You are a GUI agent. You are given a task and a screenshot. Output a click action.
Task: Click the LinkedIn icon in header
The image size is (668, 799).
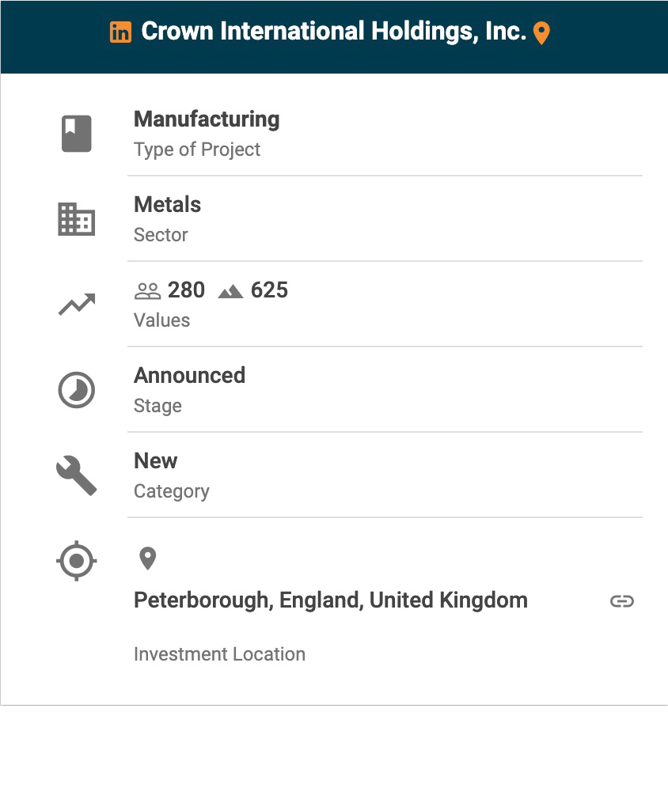(x=120, y=32)
